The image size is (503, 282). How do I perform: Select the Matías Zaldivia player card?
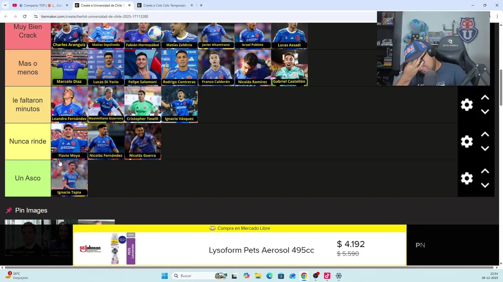(179, 36)
